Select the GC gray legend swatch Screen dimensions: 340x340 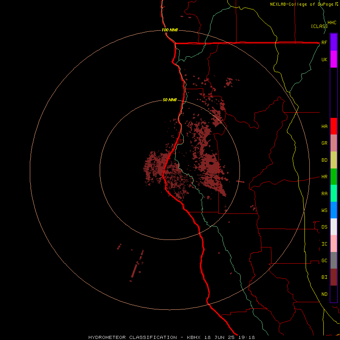click(x=334, y=260)
